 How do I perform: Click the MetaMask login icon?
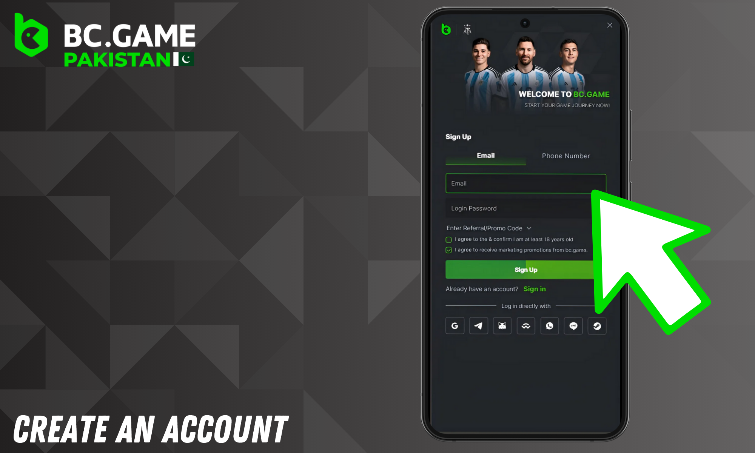click(x=501, y=325)
